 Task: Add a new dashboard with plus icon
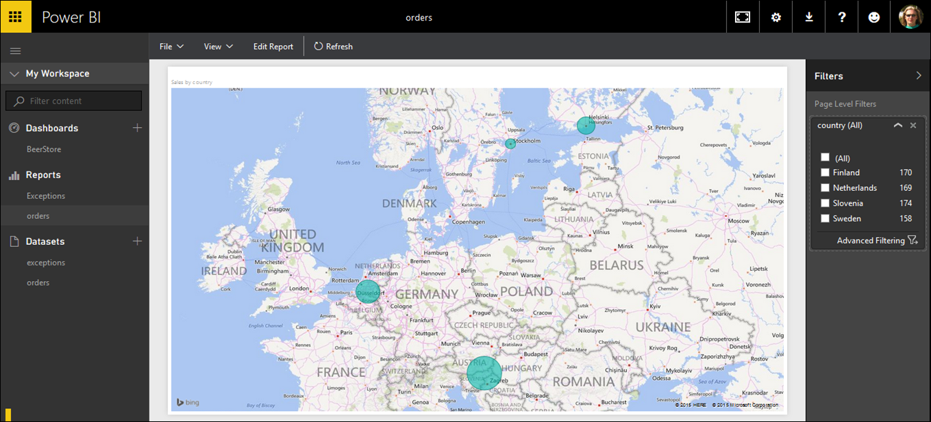[x=137, y=128]
